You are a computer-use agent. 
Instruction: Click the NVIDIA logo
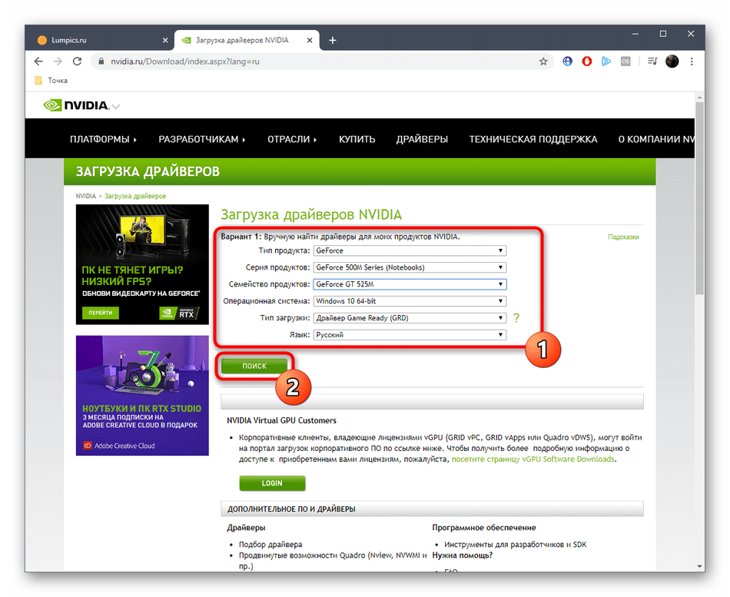[x=77, y=105]
